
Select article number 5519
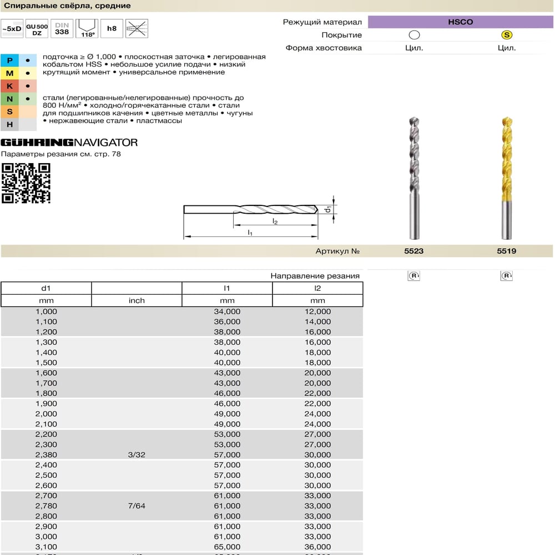(507, 251)
